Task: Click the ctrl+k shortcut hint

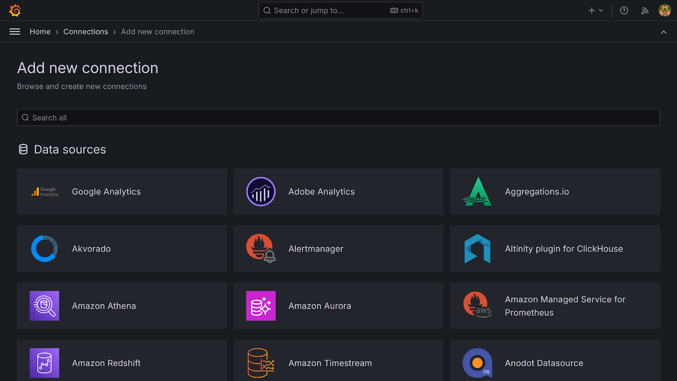Action: pyautogui.click(x=405, y=11)
